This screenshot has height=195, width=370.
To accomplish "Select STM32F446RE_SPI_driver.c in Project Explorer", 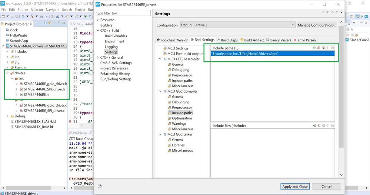I will pos(44,111).
